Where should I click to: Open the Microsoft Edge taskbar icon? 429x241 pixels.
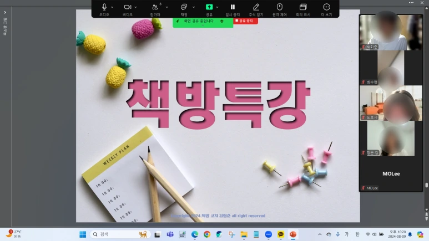(x=195, y=234)
